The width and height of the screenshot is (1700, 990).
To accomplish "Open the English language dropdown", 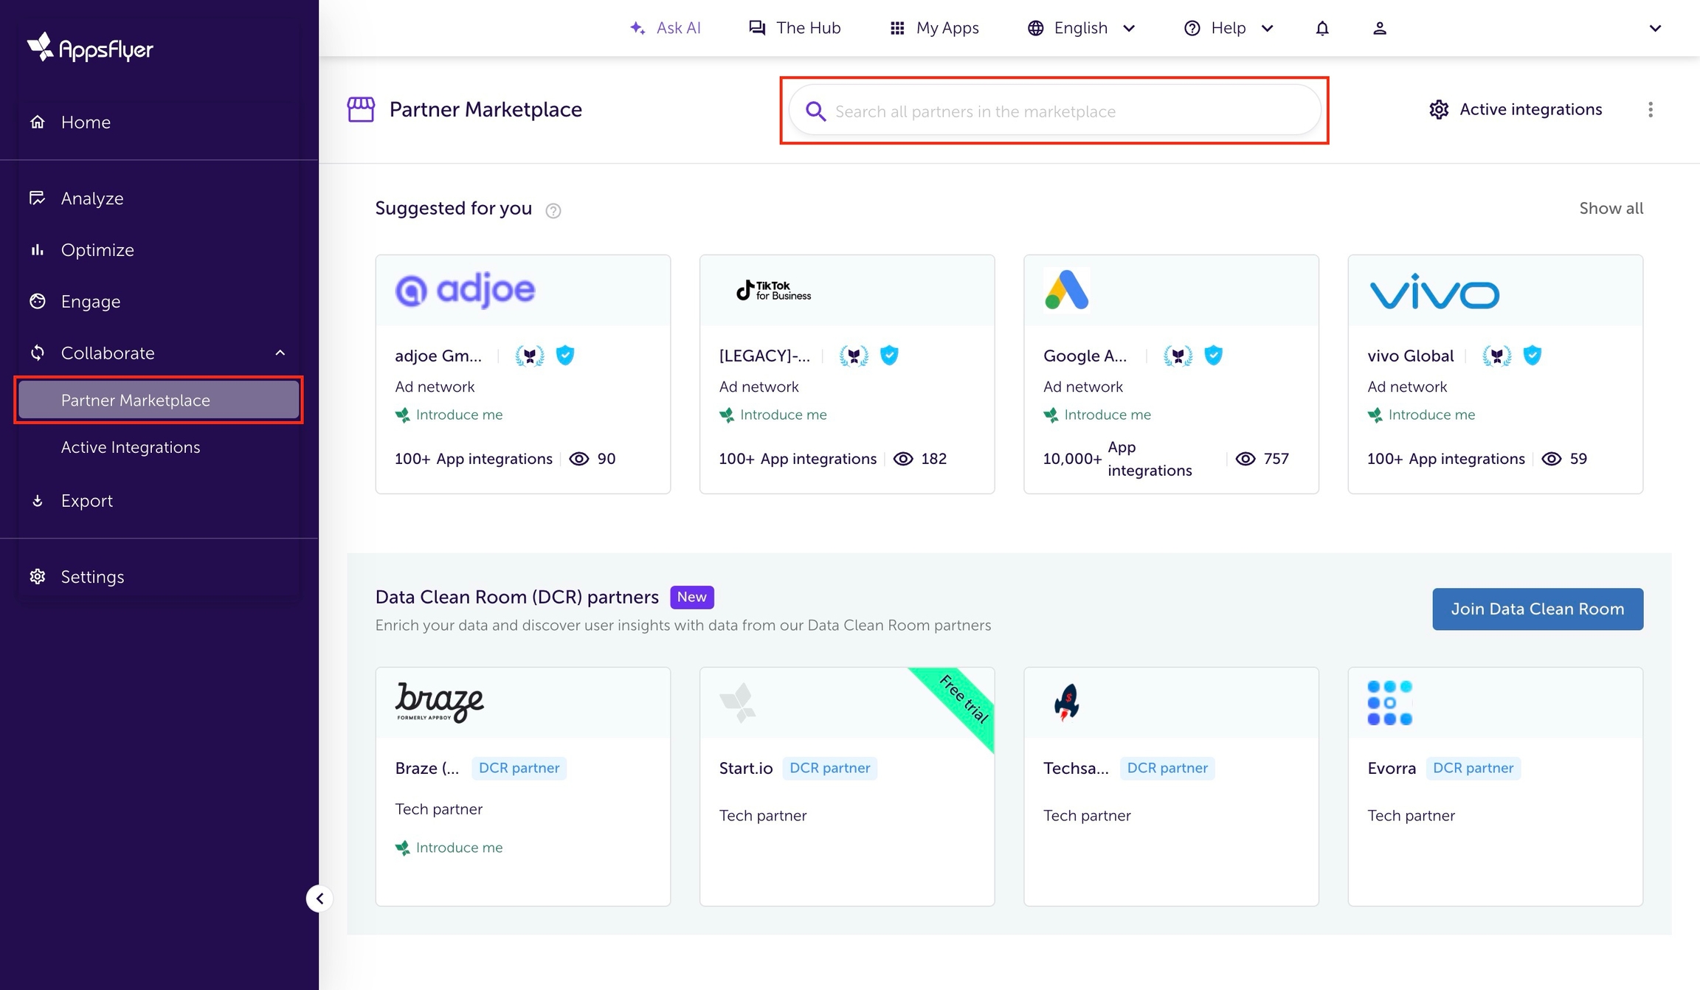I will (1081, 28).
